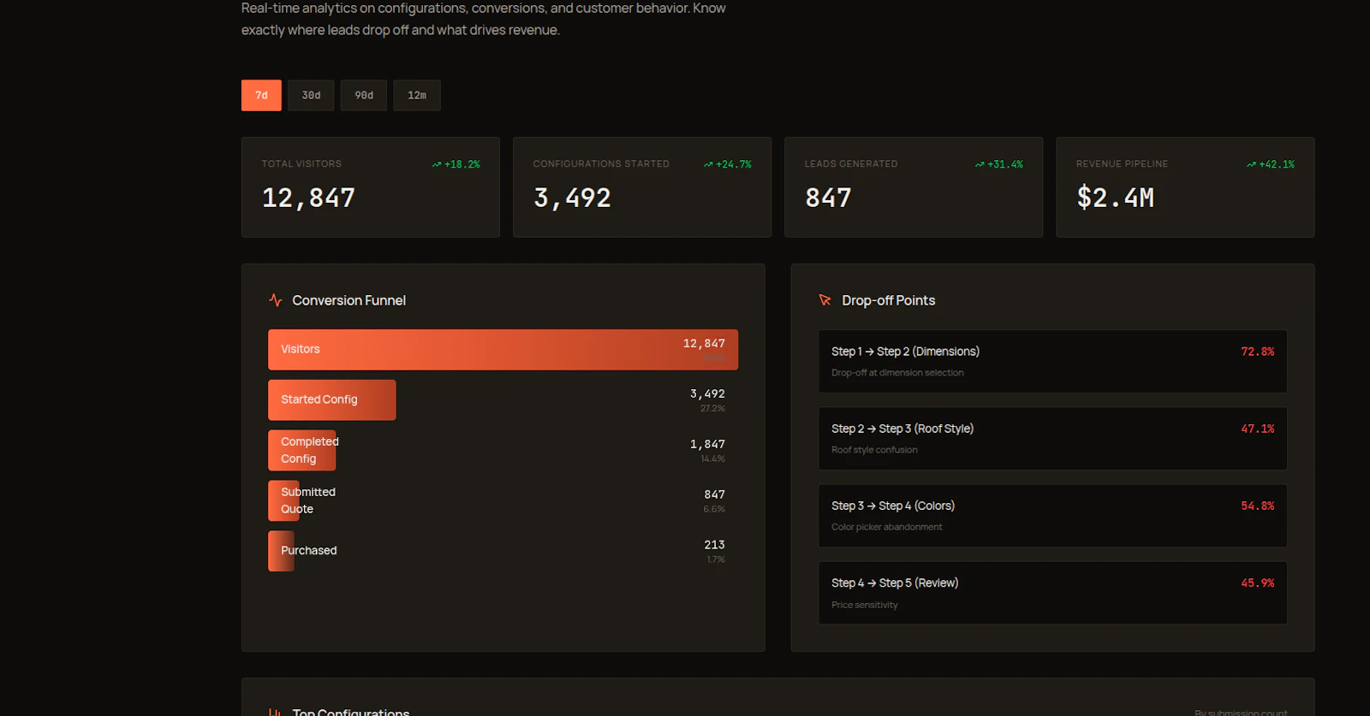
Task: Click the 6.6% funnel percentage
Action: point(714,510)
